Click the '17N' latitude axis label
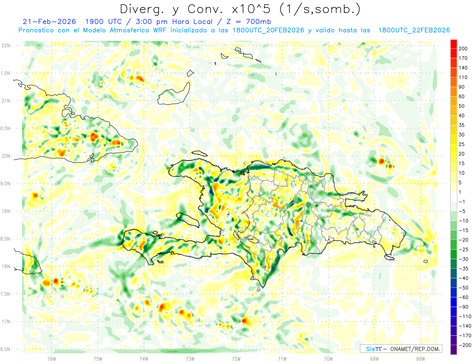This screenshot has height=364, width=472. click(6, 322)
